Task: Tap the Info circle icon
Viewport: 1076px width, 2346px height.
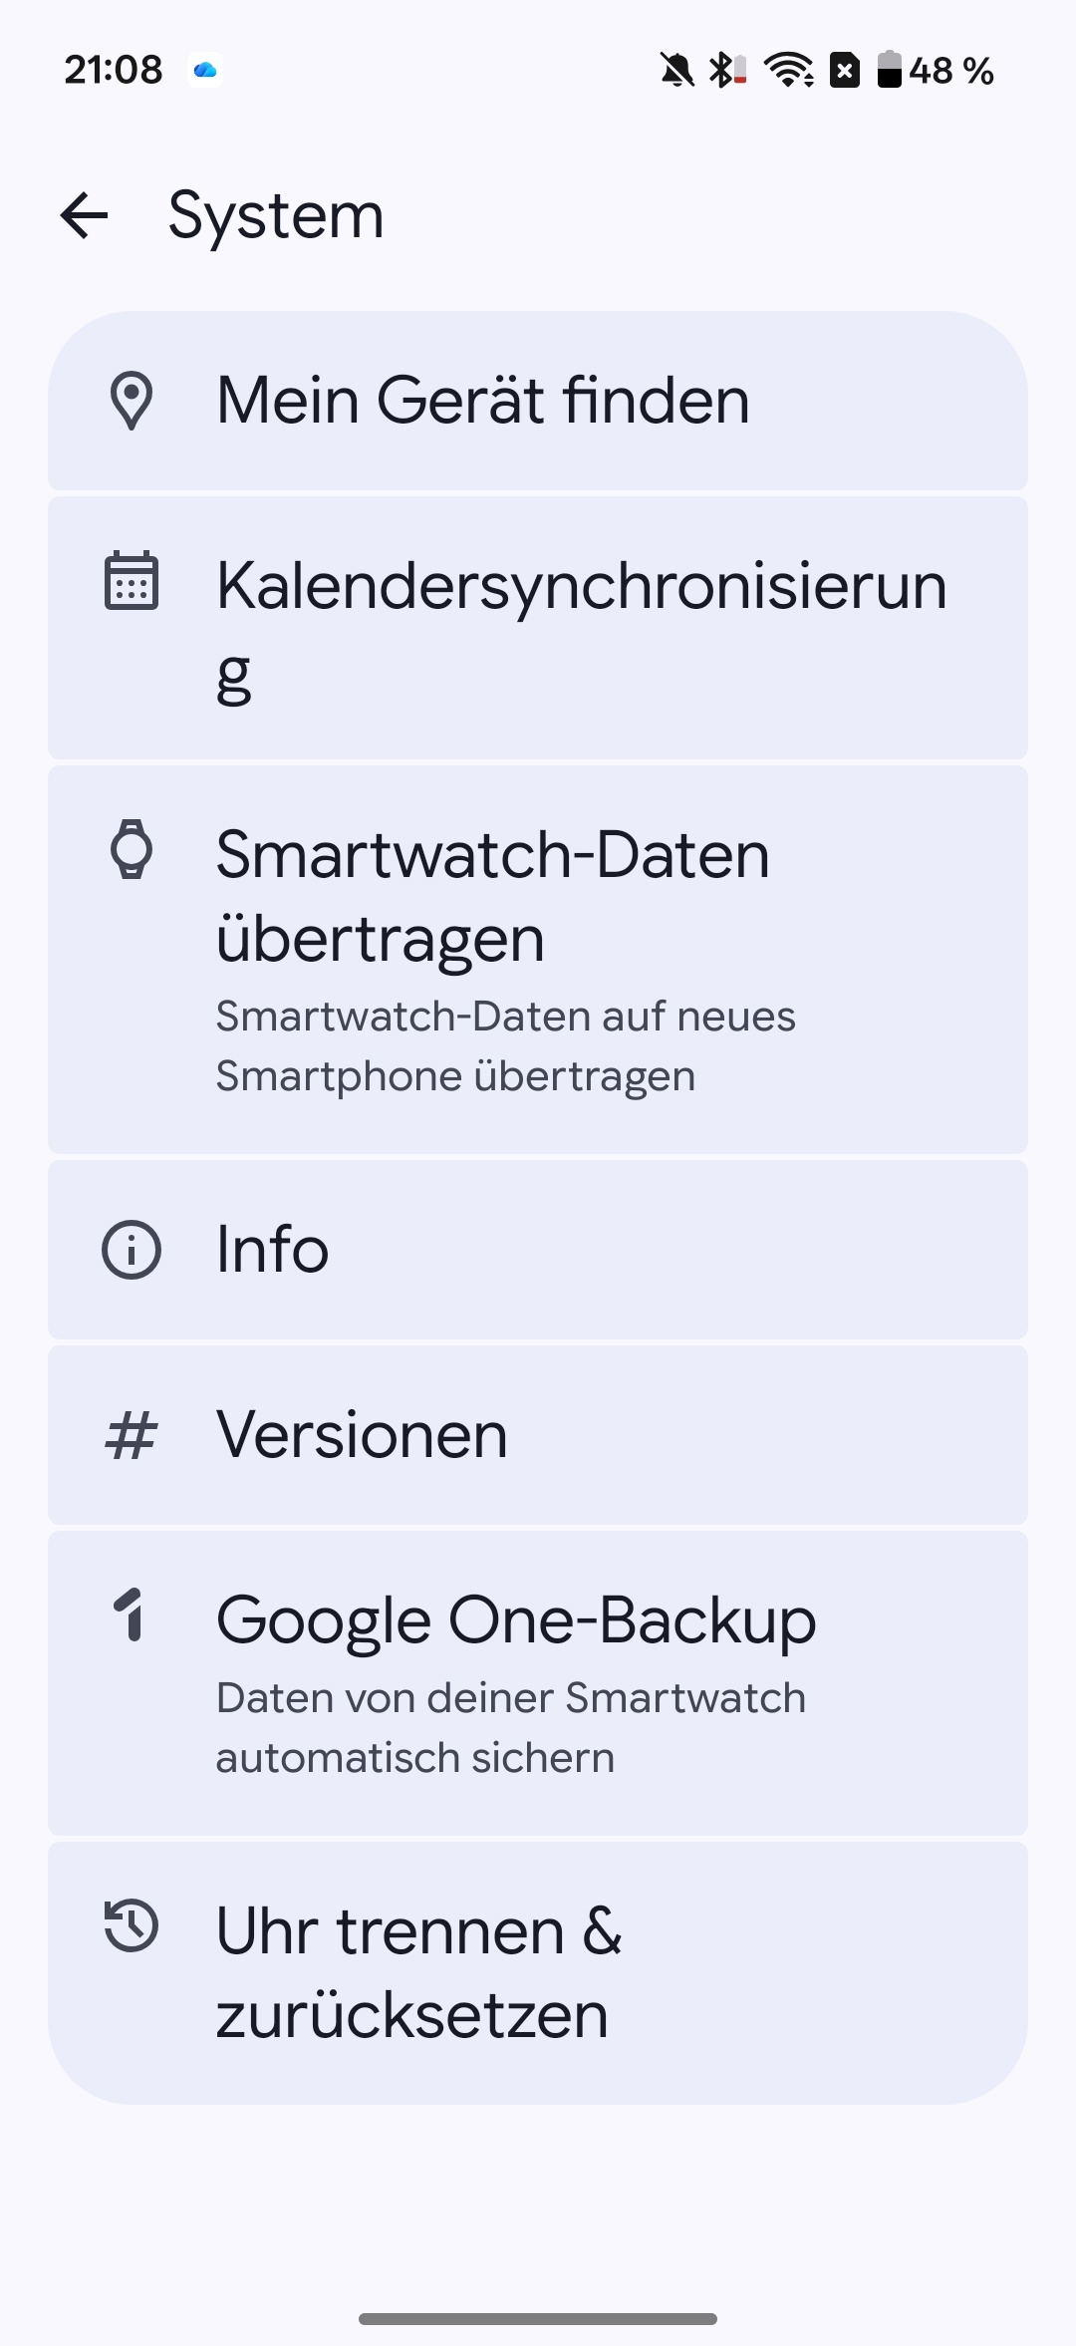Action: (132, 1250)
